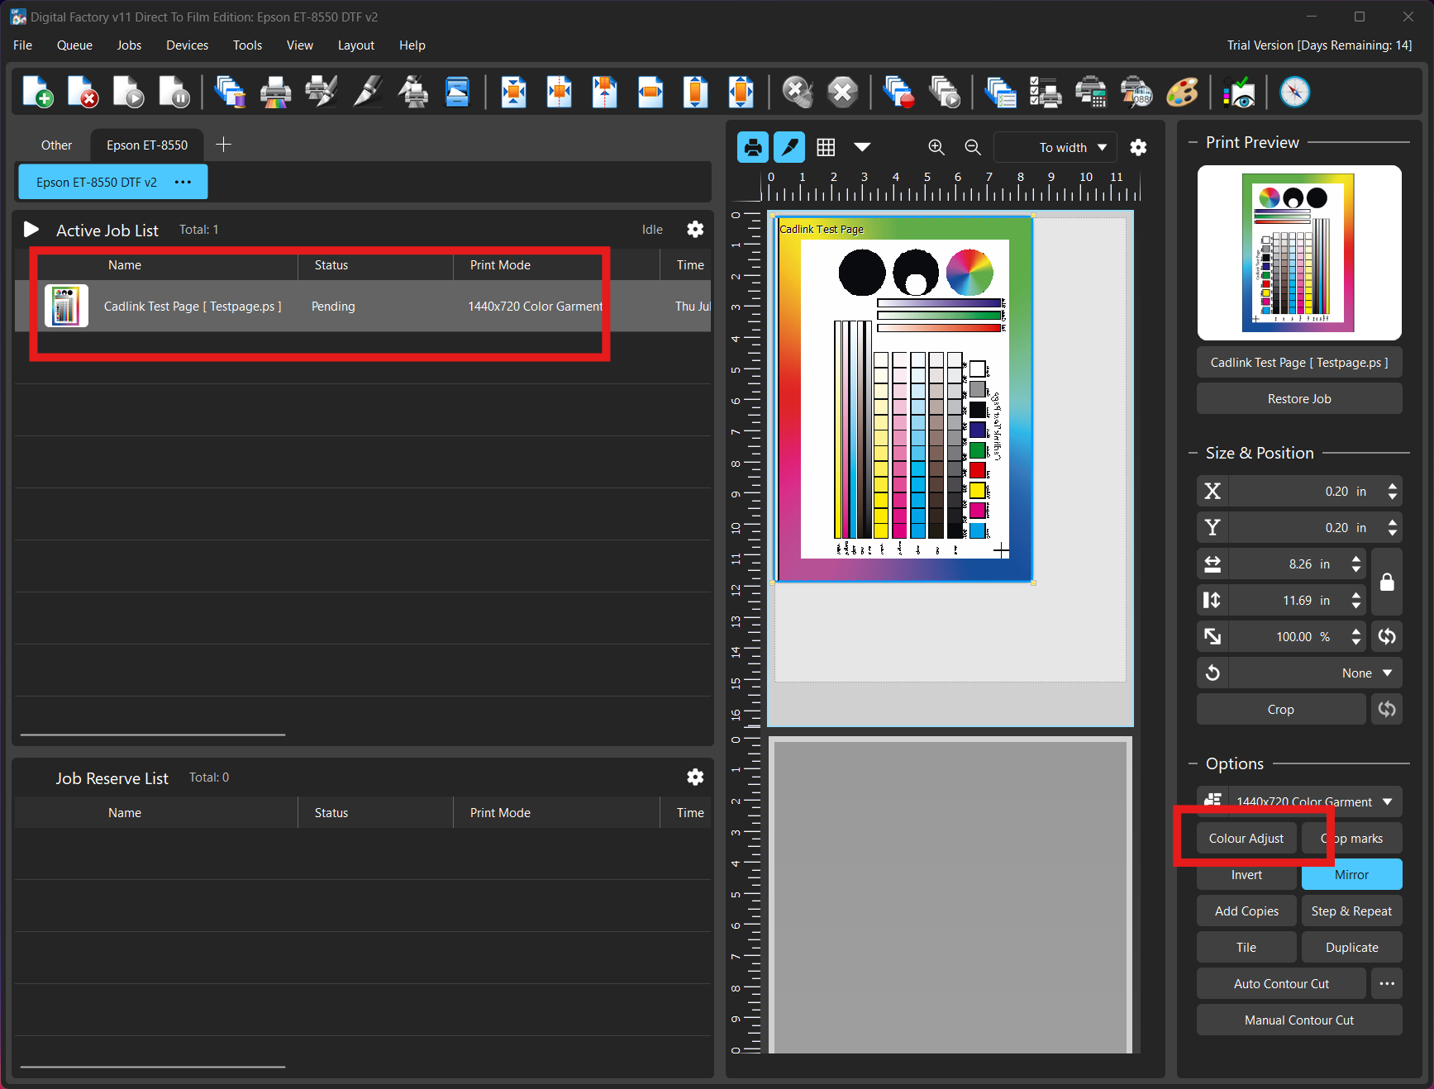Click the add new job icon

tap(37, 92)
